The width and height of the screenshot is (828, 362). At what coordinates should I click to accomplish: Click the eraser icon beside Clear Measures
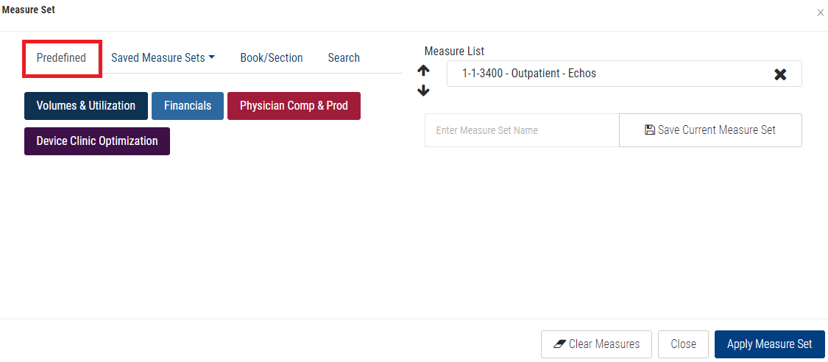point(559,344)
